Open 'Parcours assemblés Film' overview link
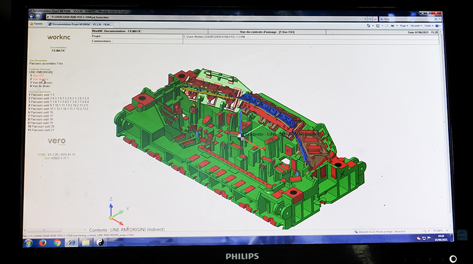The width and height of the screenshot is (473, 264). [x=46, y=64]
